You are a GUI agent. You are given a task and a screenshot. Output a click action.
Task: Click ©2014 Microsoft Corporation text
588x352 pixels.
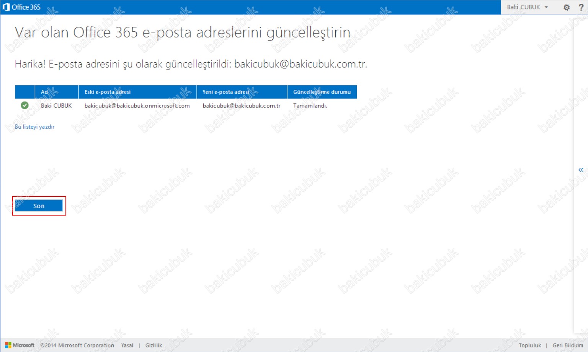pyautogui.click(x=77, y=345)
